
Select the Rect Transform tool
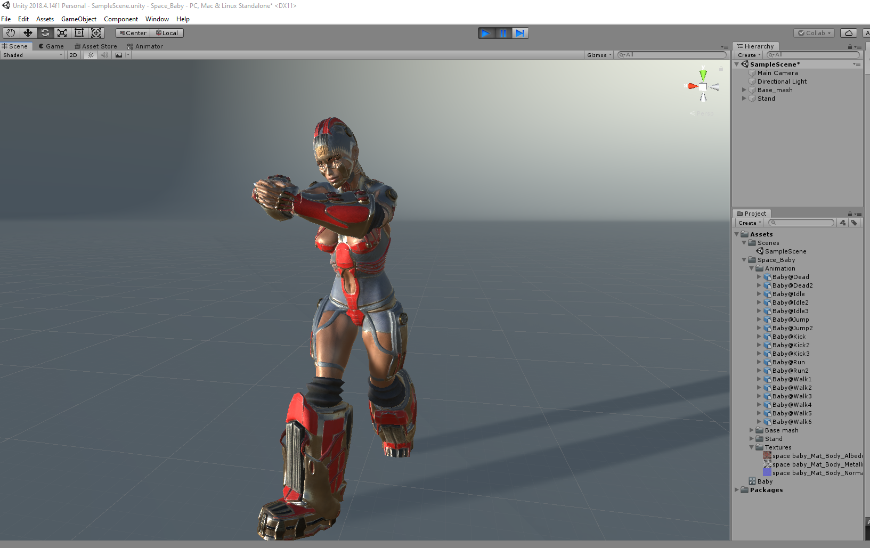pos(79,33)
